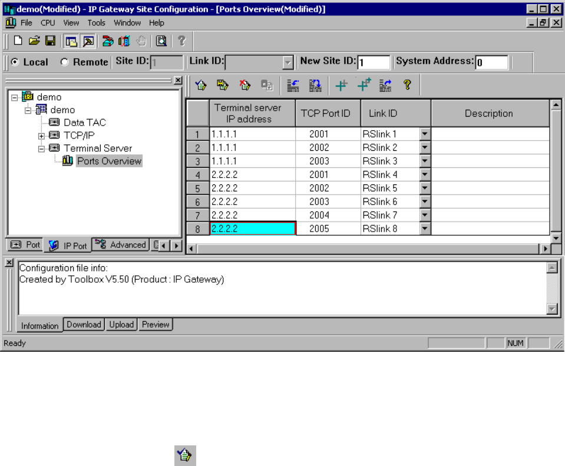Open Link ID dropdown for RSlink 5
This screenshot has width=565, height=466.
click(425, 188)
